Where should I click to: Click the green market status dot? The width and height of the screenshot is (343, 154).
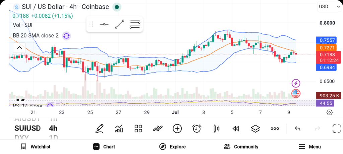pos(117,7)
